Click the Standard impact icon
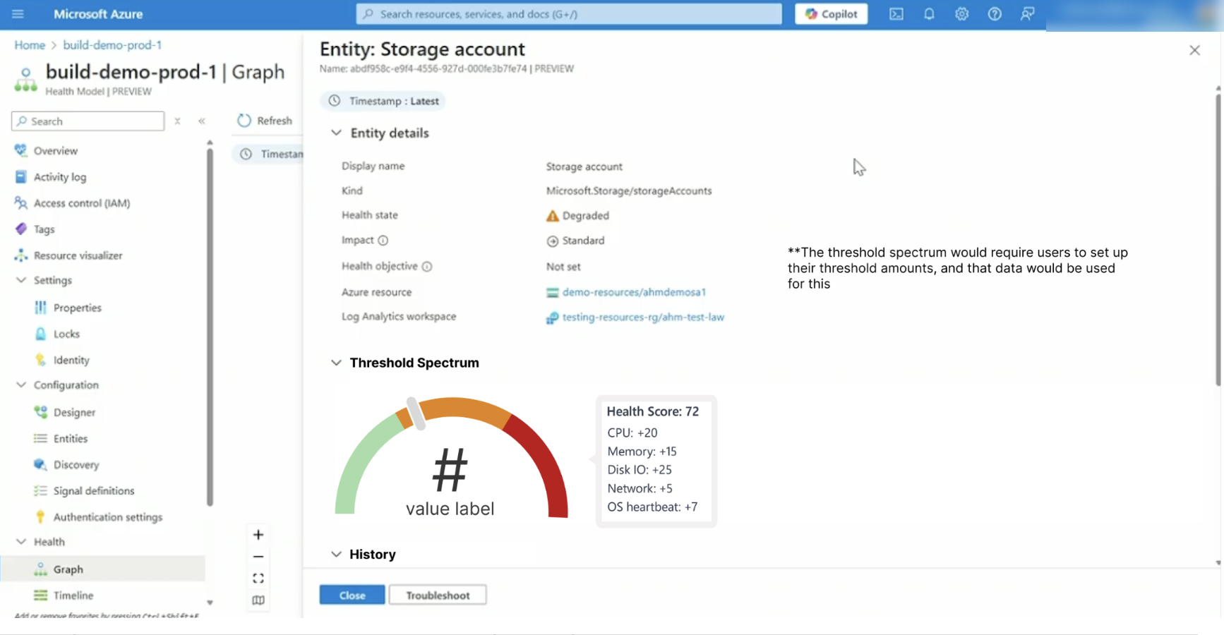1224x635 pixels. point(553,241)
